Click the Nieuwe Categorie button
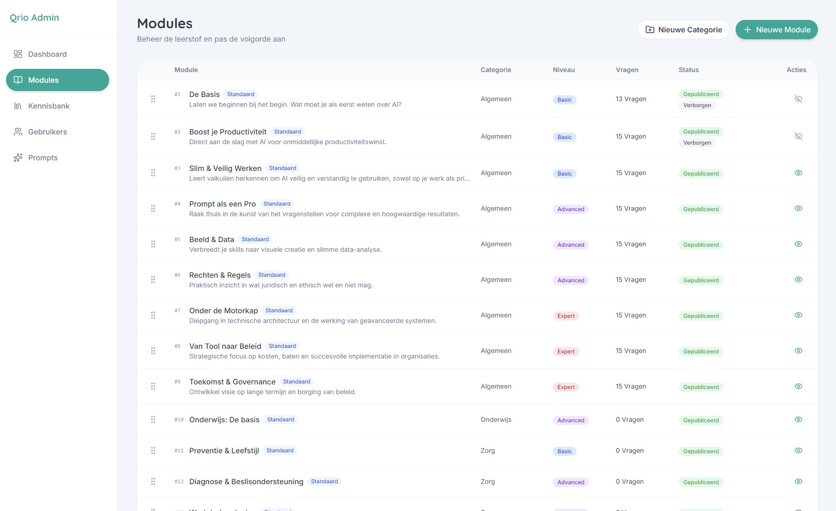 (x=683, y=29)
